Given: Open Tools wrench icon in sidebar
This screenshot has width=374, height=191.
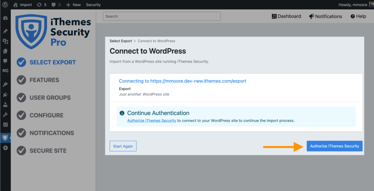Looking at the screenshot, I should [x=5, y=115].
